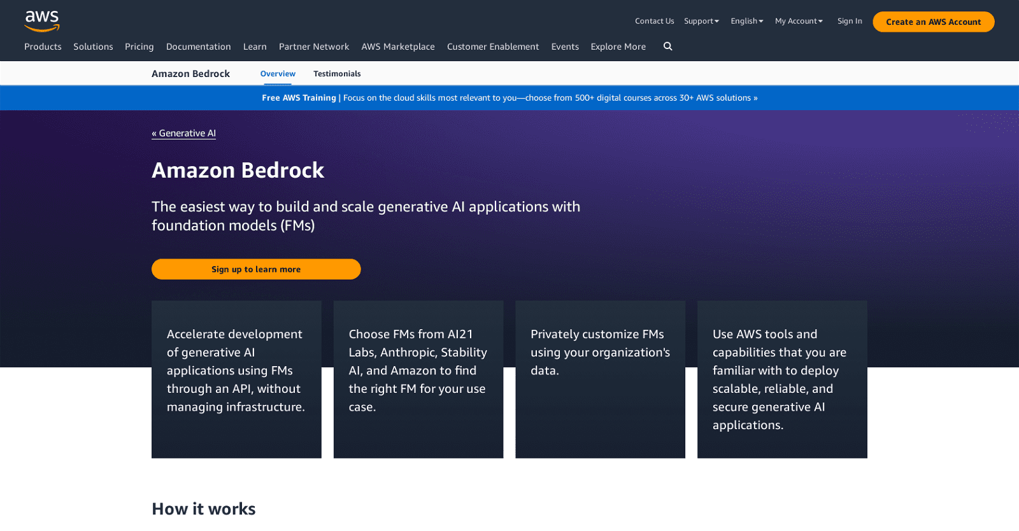Select AWS Marketplace in the navigation
Viewport: 1019px width, 531px height.
click(398, 46)
